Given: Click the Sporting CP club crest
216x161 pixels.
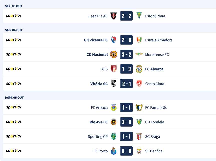Looking at the screenshot, I should 114,137.
